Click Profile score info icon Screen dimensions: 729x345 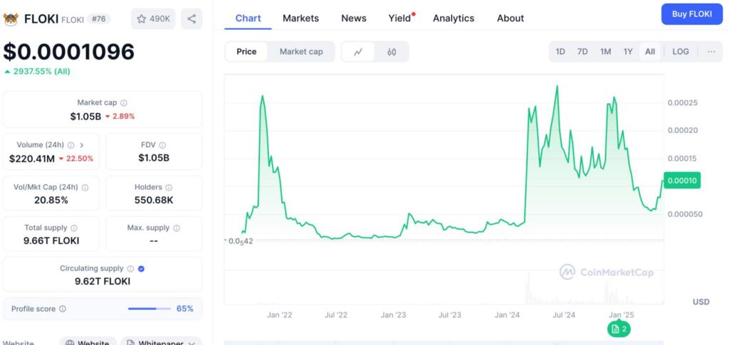pyautogui.click(x=63, y=309)
